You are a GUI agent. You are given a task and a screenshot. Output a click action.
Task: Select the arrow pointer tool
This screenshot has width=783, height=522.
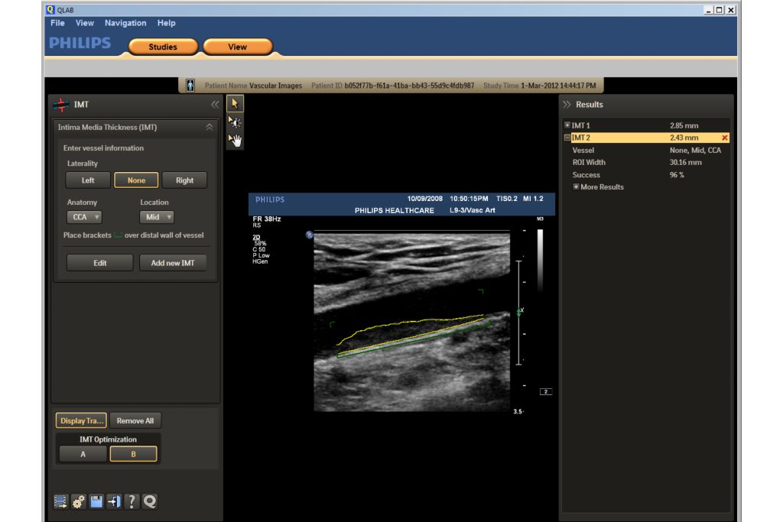point(235,104)
